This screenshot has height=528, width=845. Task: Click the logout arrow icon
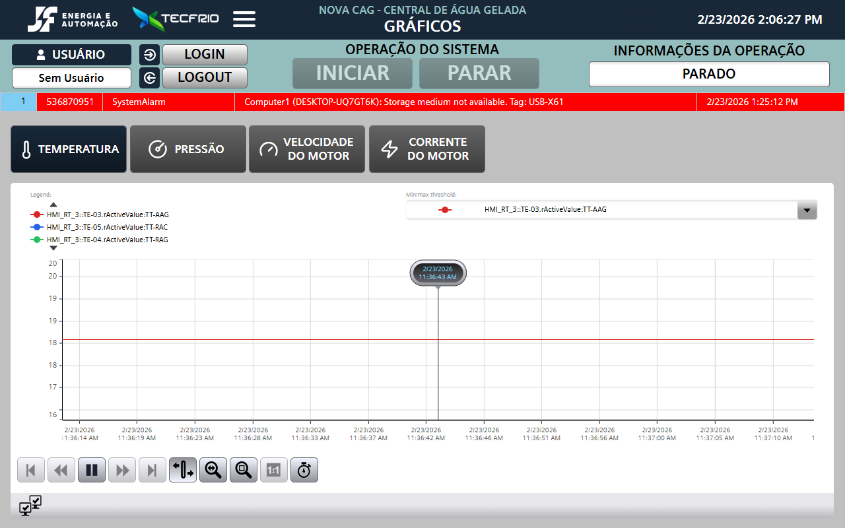tap(150, 78)
